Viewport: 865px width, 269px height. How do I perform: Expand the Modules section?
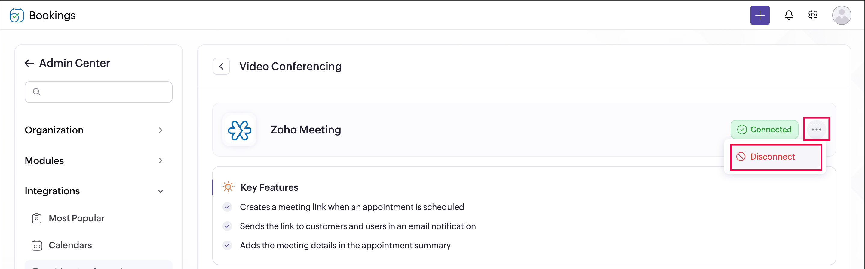coord(161,161)
